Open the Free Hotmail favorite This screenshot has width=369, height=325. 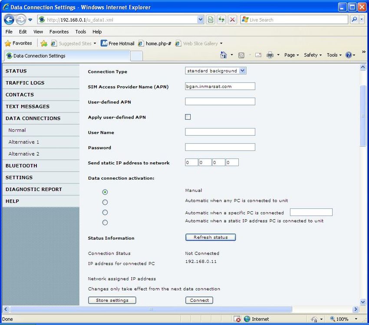[118, 43]
